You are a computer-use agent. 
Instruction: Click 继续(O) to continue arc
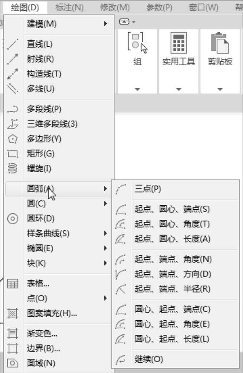[x=149, y=359]
